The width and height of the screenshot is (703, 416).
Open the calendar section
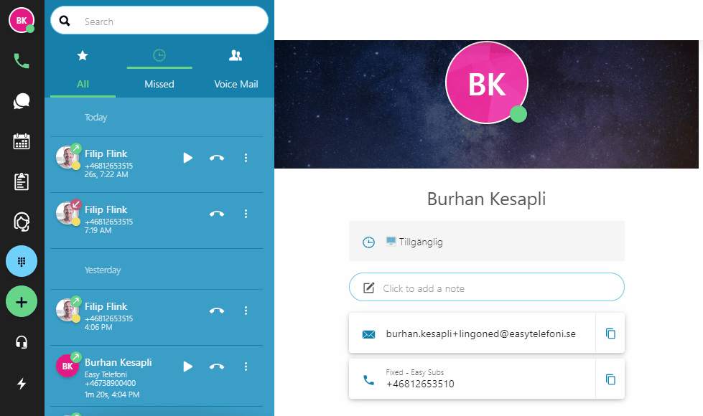[22, 141]
